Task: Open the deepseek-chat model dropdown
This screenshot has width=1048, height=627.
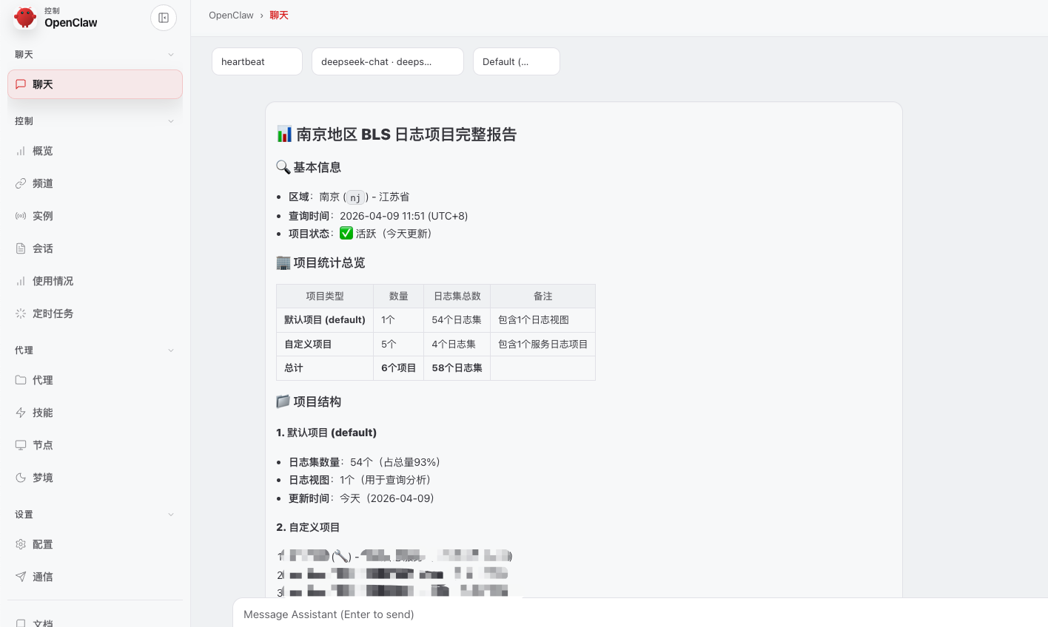Action: point(387,61)
